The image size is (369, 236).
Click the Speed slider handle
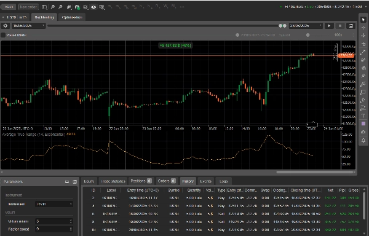[x=308, y=35]
